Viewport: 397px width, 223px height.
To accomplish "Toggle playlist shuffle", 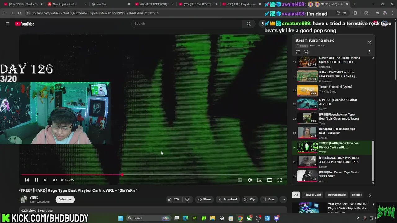I will [306, 52].
